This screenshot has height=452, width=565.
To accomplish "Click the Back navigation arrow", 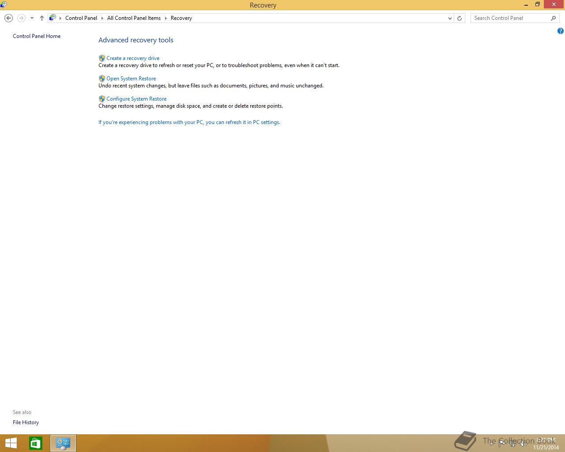I will point(8,18).
